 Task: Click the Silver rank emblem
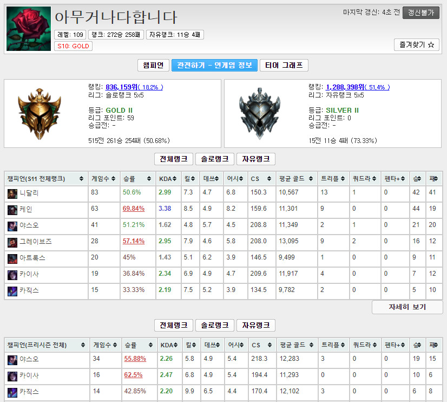pos(259,114)
